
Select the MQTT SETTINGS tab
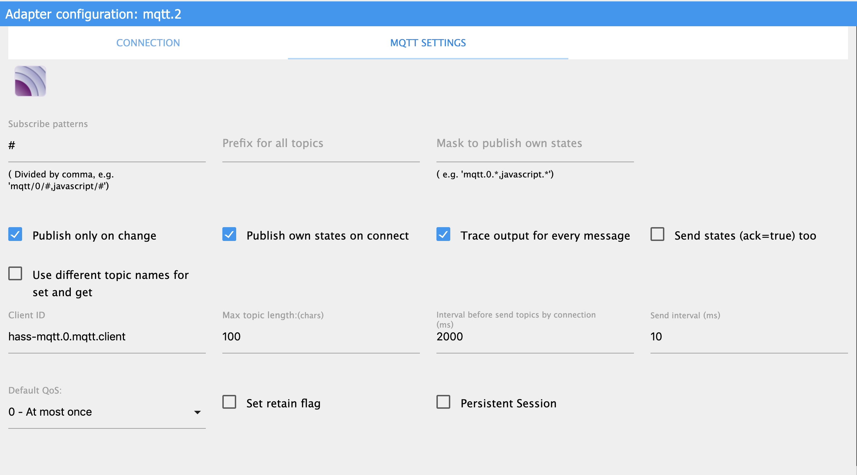tap(428, 43)
